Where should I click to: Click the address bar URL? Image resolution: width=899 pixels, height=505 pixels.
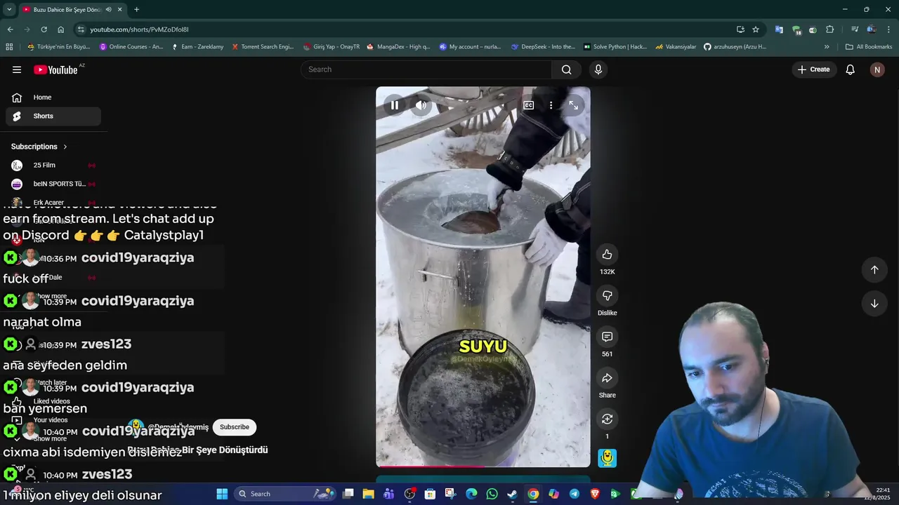click(x=139, y=29)
